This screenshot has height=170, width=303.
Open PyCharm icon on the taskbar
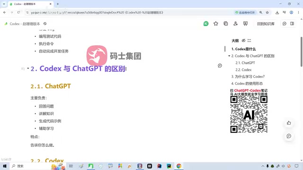coord(169,166)
